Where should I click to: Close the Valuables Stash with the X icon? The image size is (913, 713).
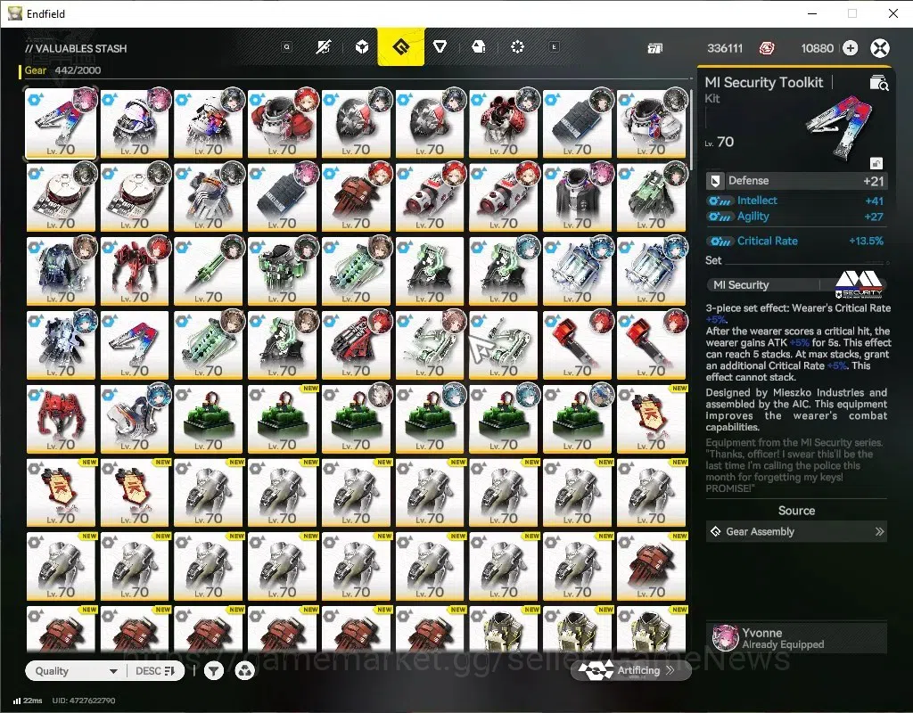click(x=880, y=48)
